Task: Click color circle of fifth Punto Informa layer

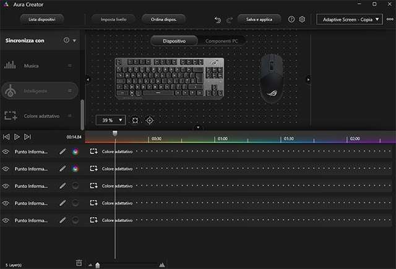Action: coord(75,220)
